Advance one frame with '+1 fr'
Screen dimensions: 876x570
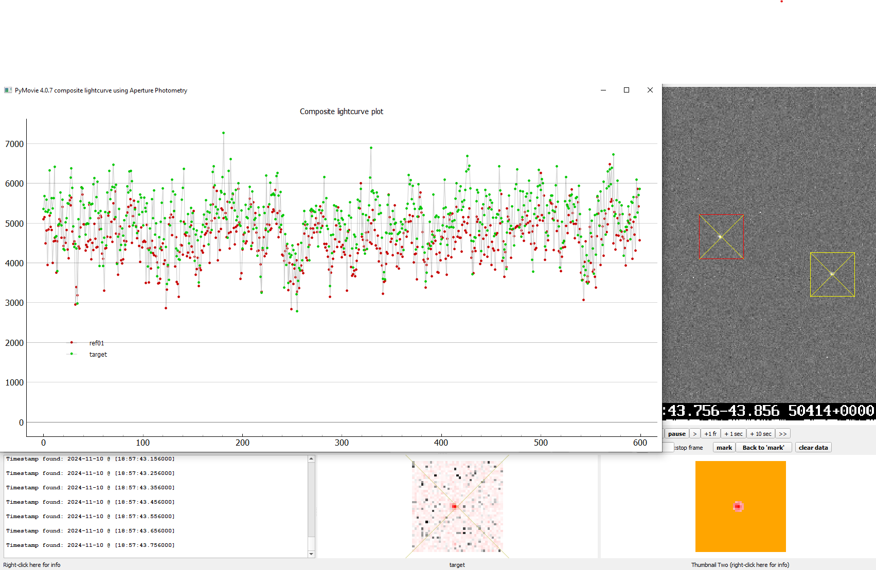(x=710, y=434)
